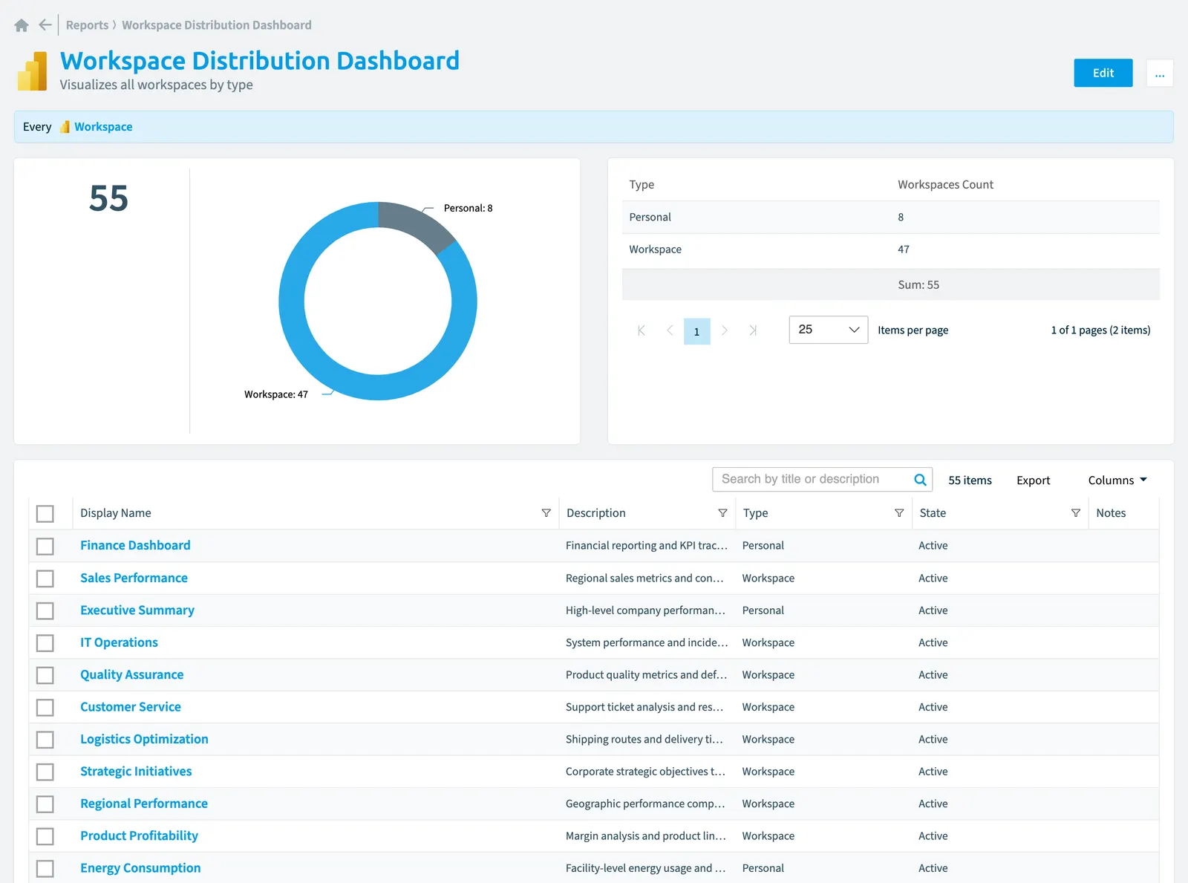Open the Description column filter
The image size is (1188, 883).
pos(722,513)
